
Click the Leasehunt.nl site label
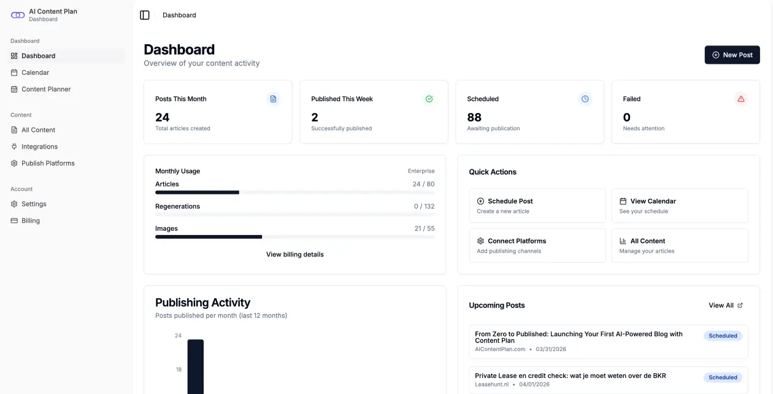[x=492, y=385]
